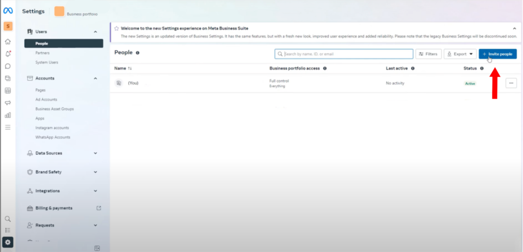523x252 pixels.
Task: Click collapse sidebar panel icon
Action: (x=97, y=248)
